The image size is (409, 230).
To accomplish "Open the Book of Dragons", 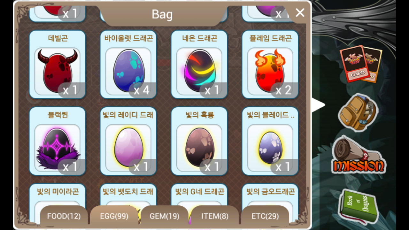I will click(x=358, y=206).
